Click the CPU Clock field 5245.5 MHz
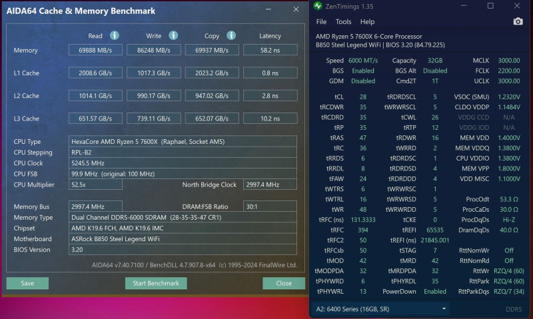The image size is (533, 319). coord(183,163)
